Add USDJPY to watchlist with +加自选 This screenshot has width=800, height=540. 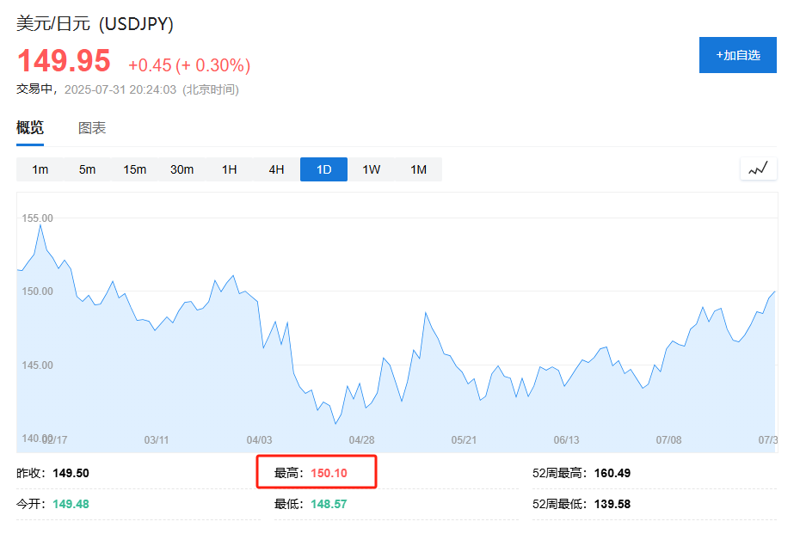(737, 55)
